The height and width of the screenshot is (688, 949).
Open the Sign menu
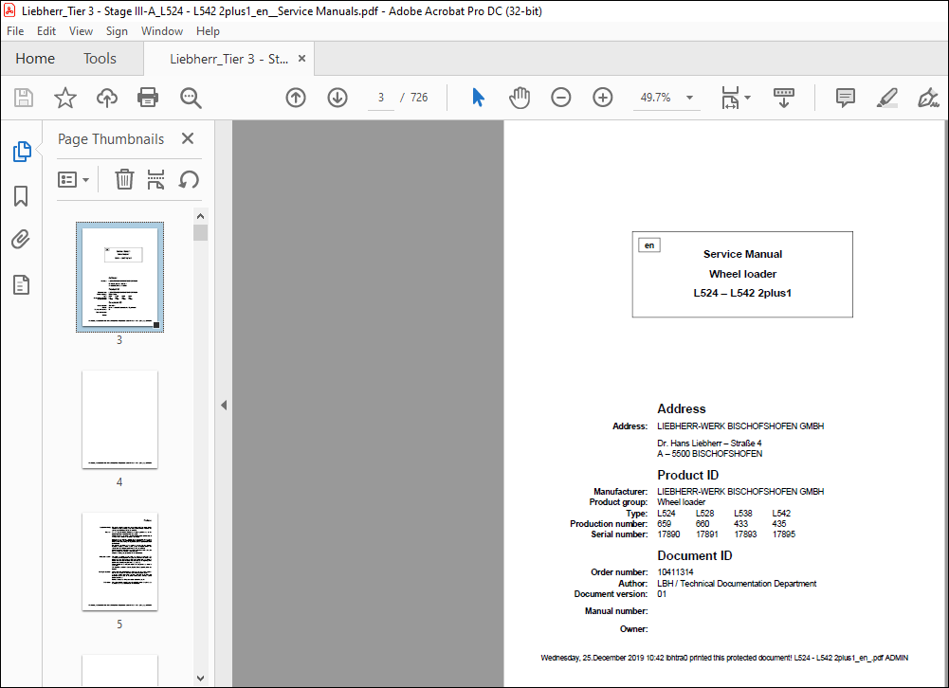[x=117, y=31]
